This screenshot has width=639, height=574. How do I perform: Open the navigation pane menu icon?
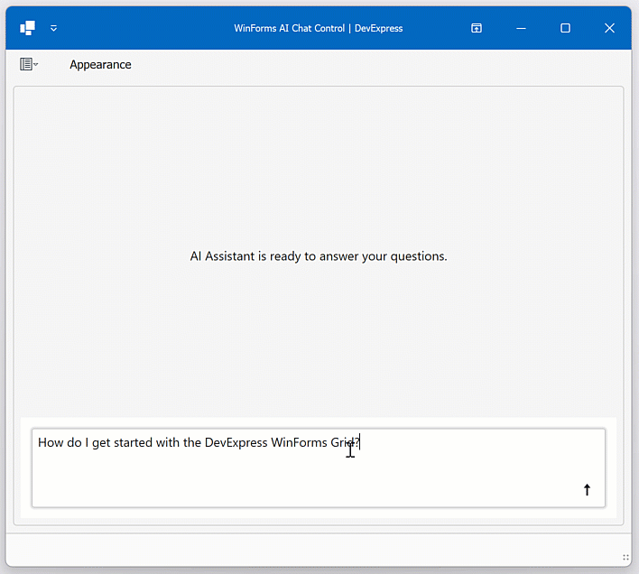(x=29, y=64)
